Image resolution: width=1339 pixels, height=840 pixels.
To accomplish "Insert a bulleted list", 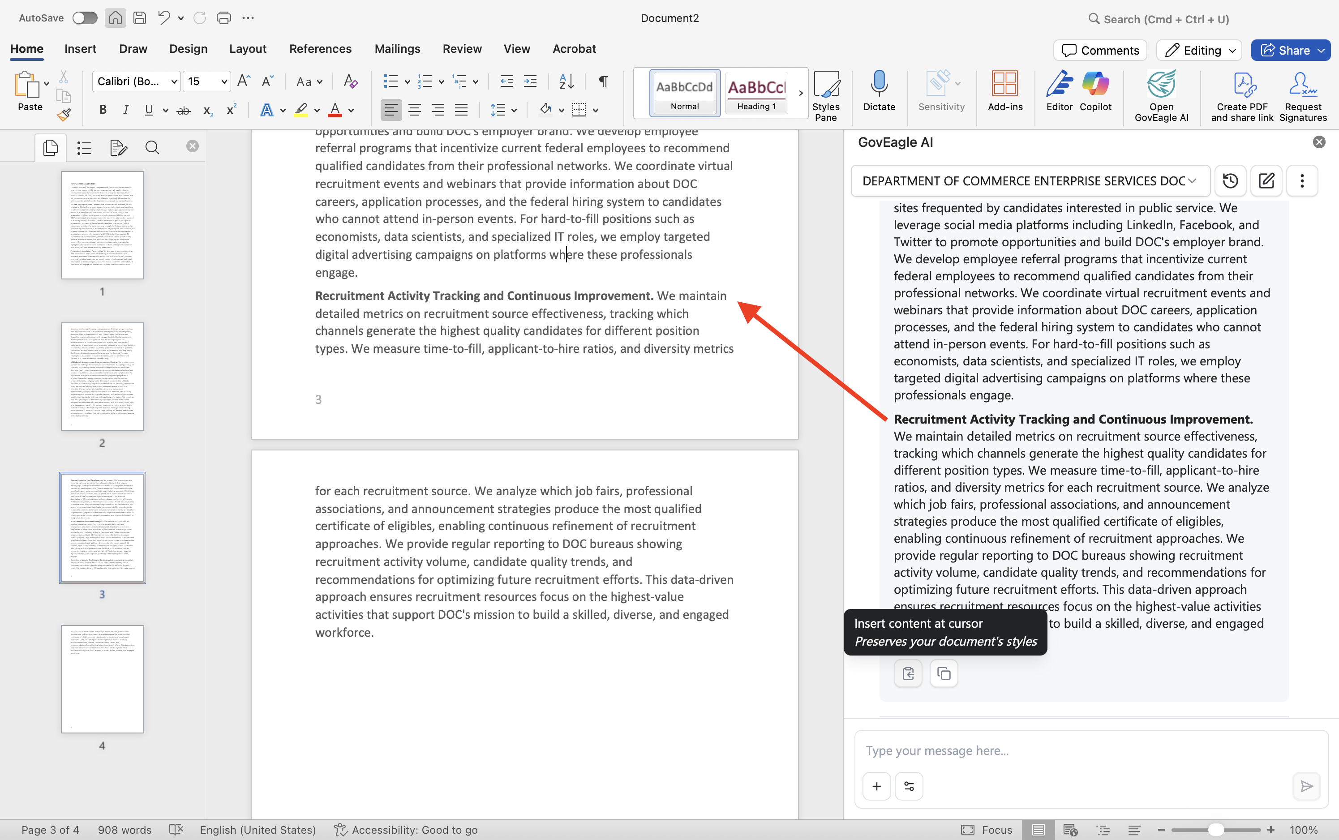I will [x=391, y=82].
